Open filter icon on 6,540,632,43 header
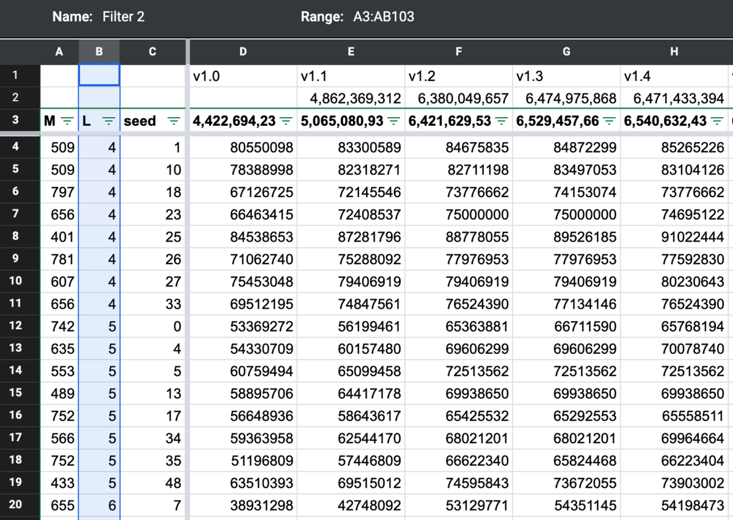 (x=717, y=121)
